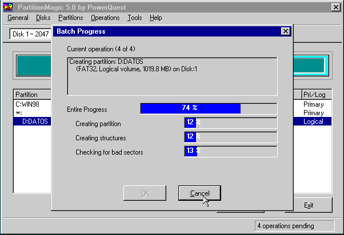
Task: Open the Help menu
Action: coord(156,18)
